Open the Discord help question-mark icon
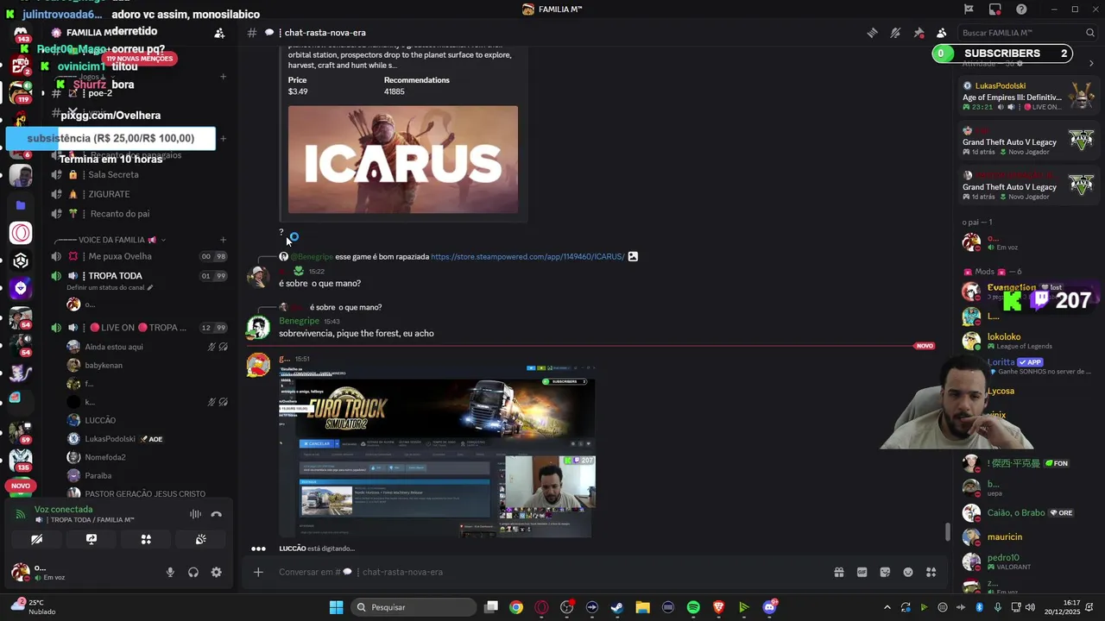The width and height of the screenshot is (1105, 621). 1021,9
